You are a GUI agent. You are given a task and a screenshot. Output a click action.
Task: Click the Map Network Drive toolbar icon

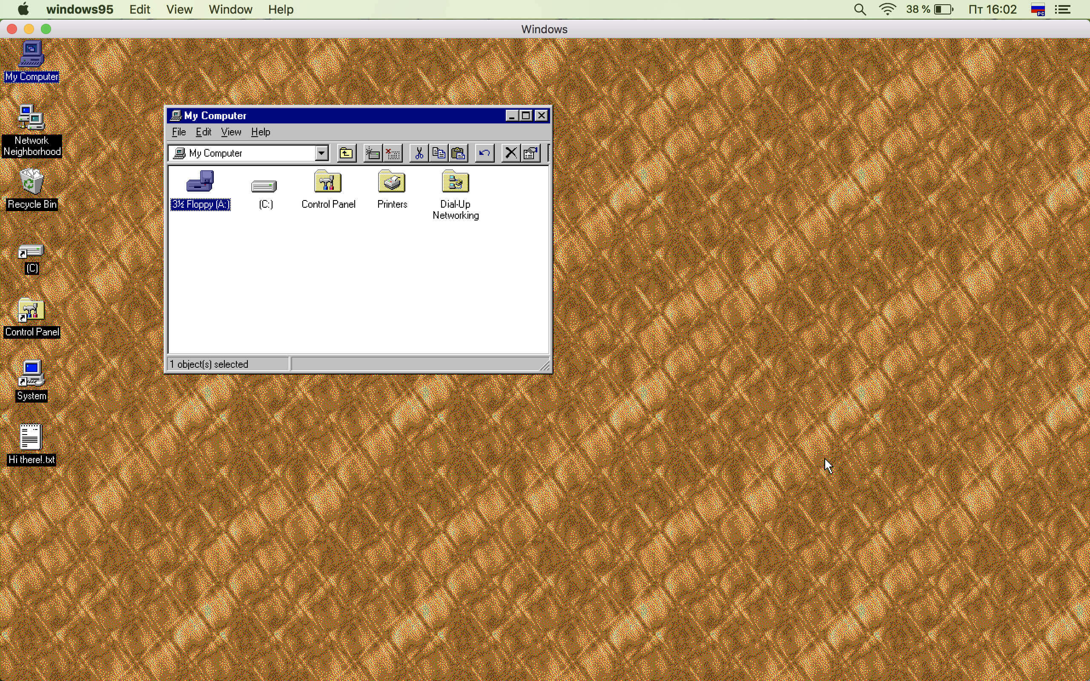pos(373,153)
